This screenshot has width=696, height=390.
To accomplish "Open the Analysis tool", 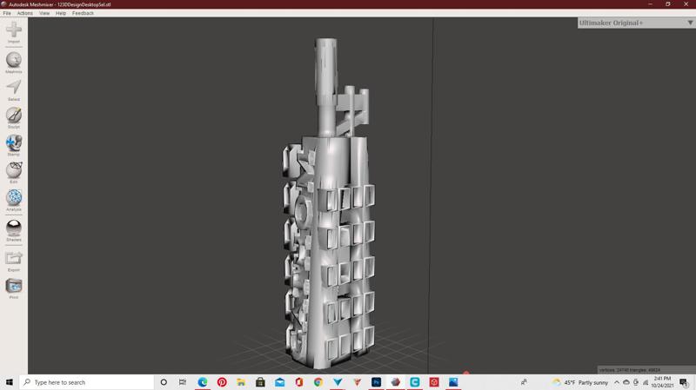I will 14,198.
